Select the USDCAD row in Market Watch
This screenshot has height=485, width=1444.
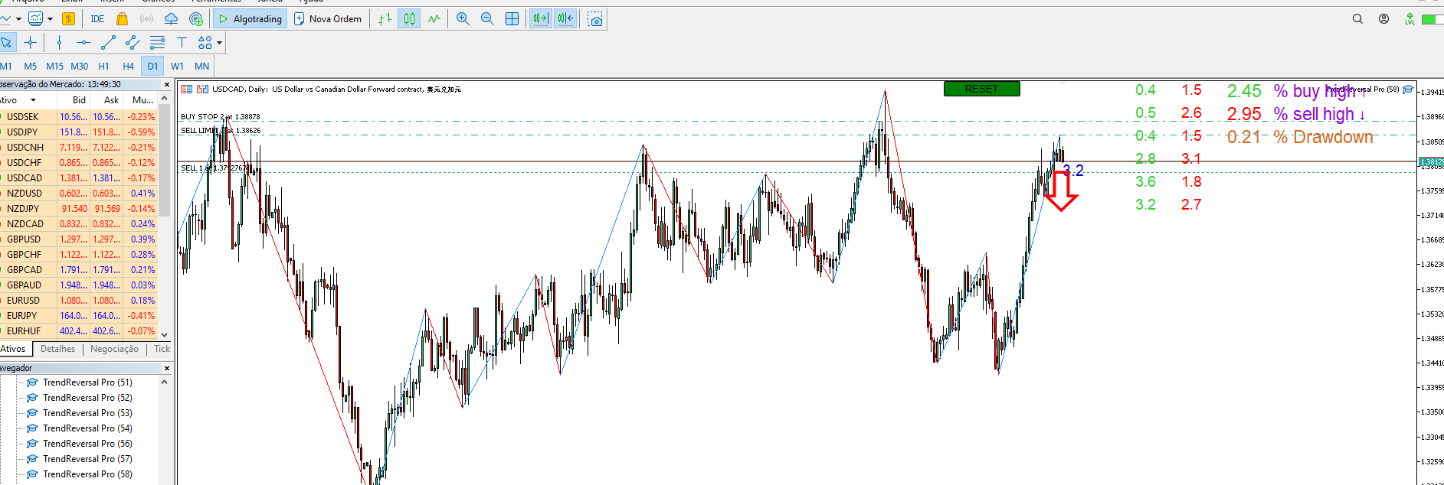point(79,178)
